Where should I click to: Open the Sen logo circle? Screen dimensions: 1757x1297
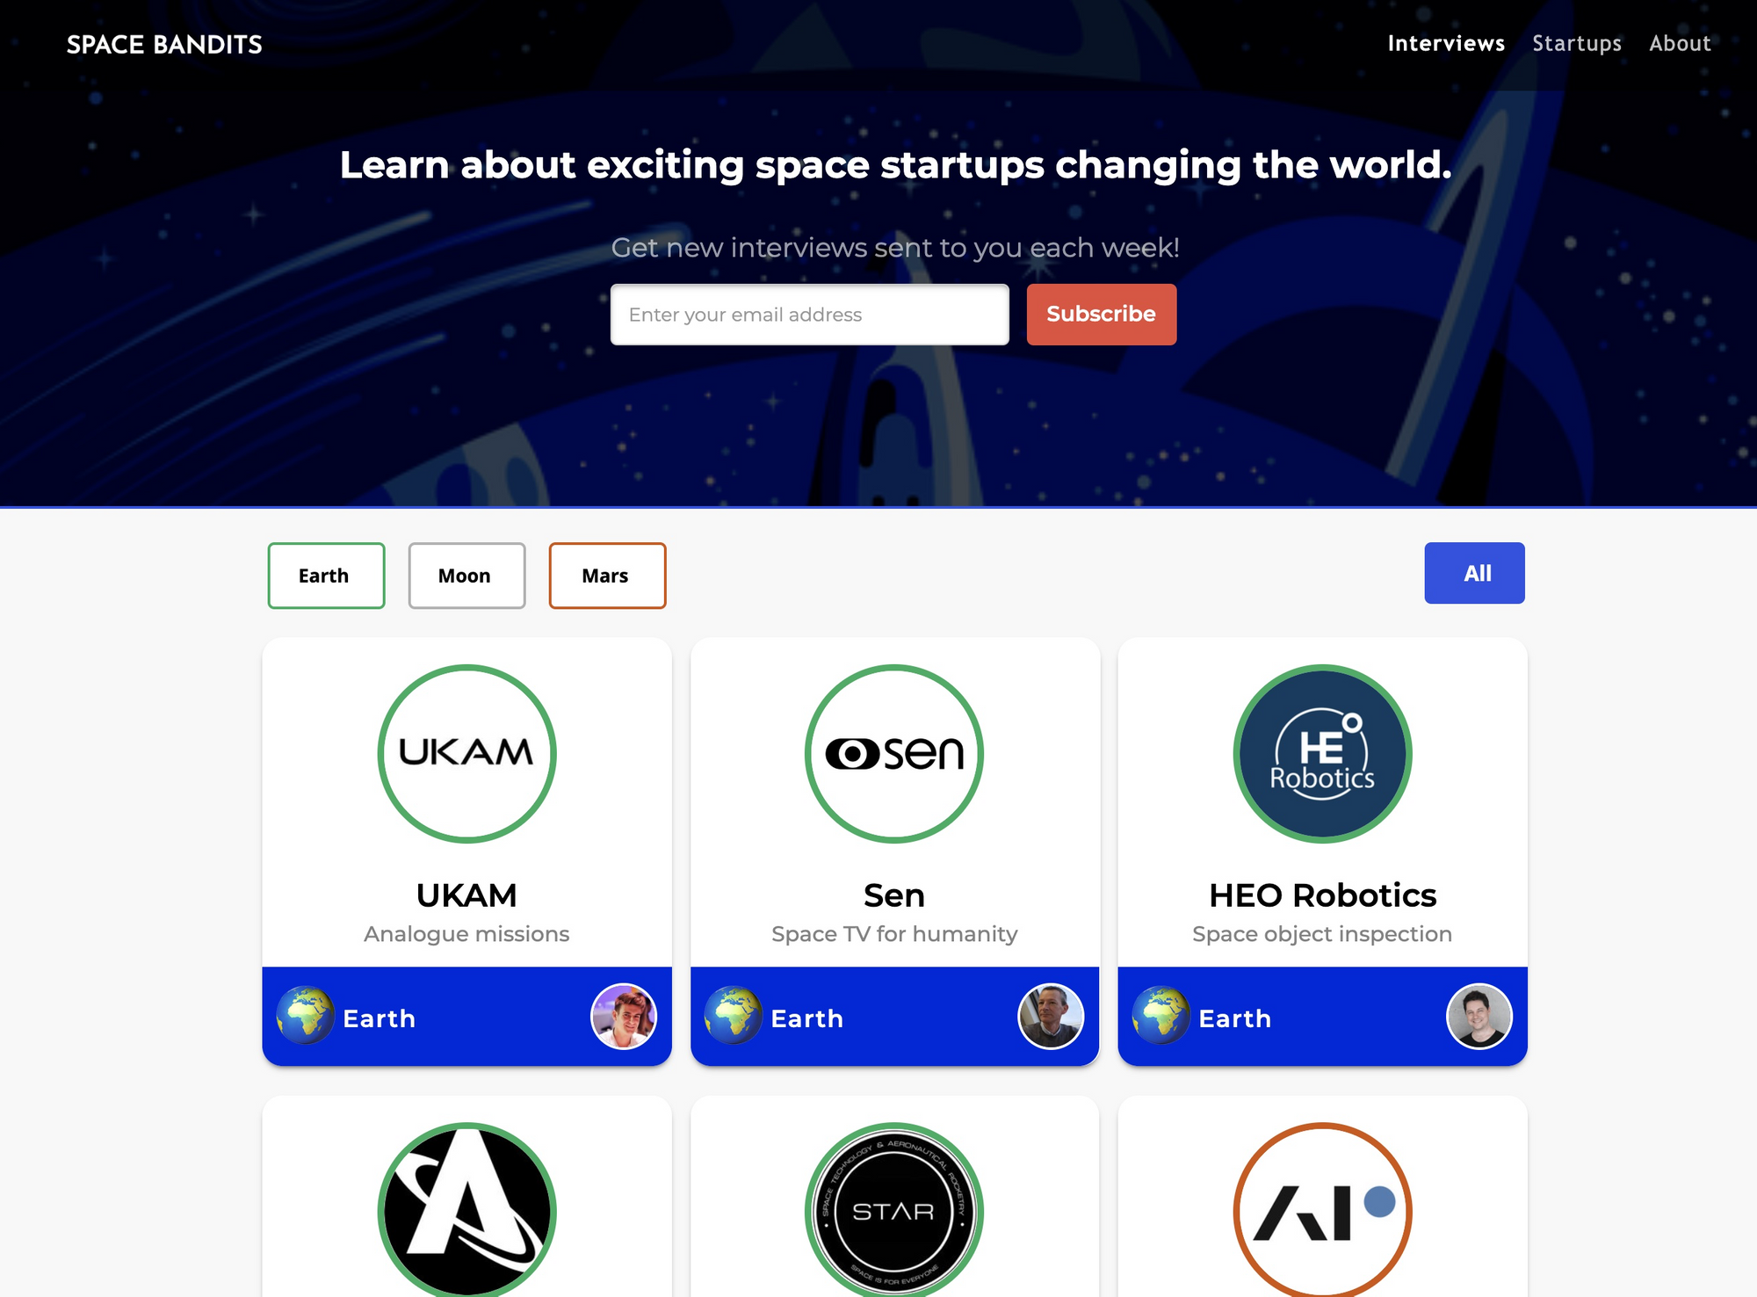pyautogui.click(x=894, y=753)
